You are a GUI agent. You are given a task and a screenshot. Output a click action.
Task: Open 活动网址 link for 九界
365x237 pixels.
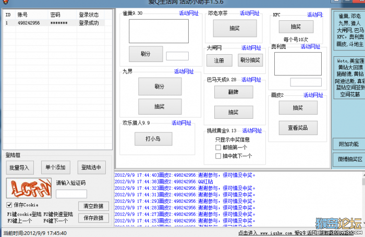pyautogui.click(x=184, y=71)
